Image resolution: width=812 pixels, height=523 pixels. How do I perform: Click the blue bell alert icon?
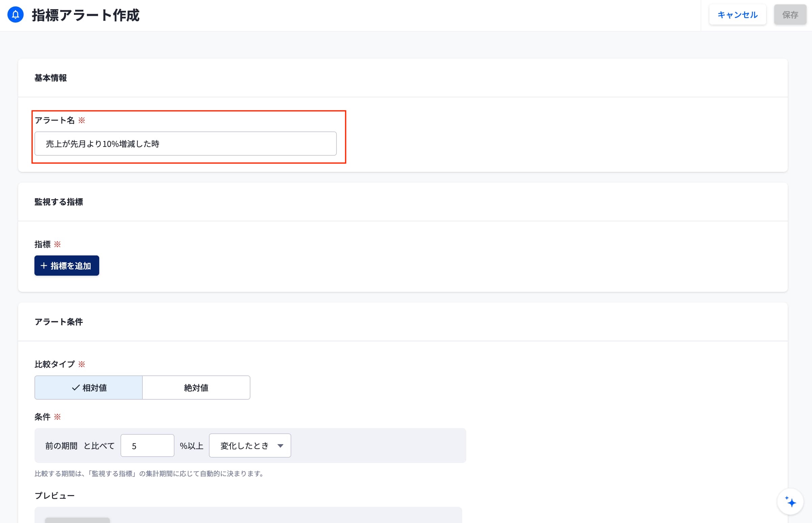[15, 15]
